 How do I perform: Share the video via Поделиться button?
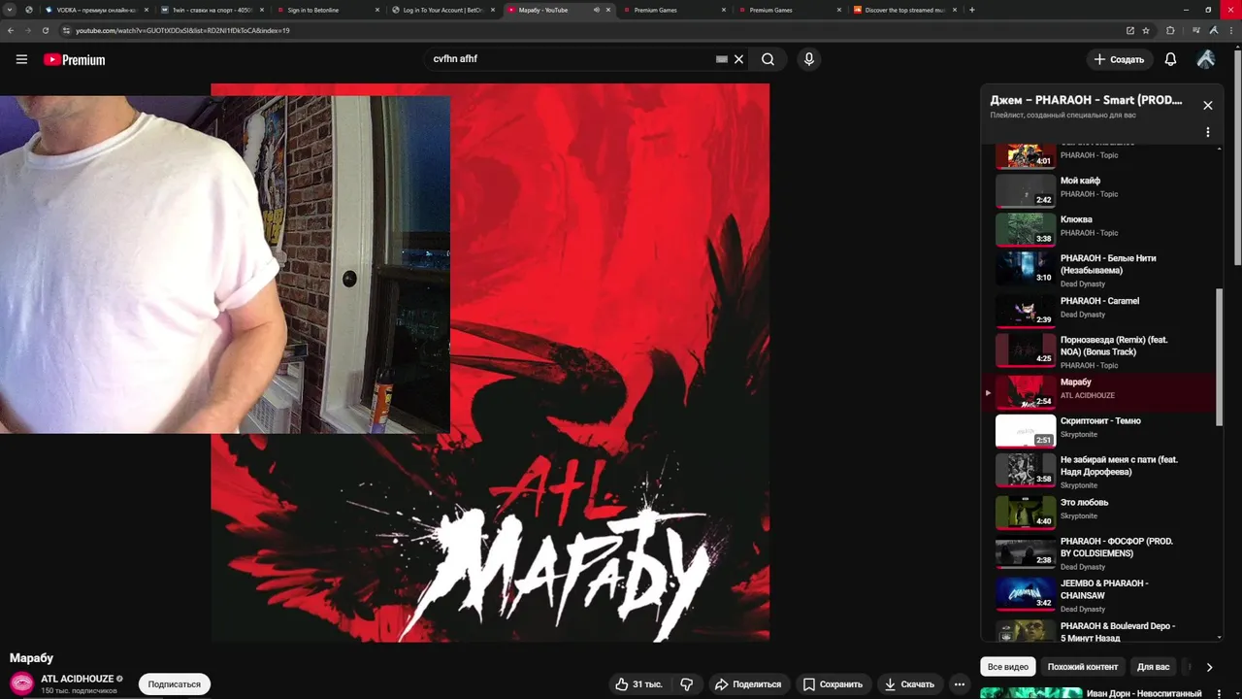pyautogui.click(x=748, y=684)
